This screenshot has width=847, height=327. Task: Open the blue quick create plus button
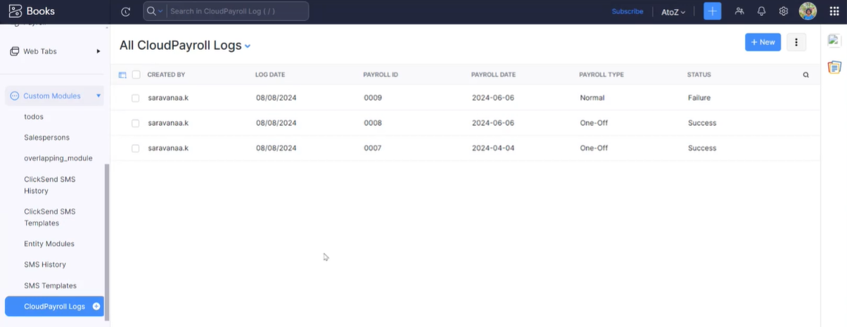(x=713, y=11)
